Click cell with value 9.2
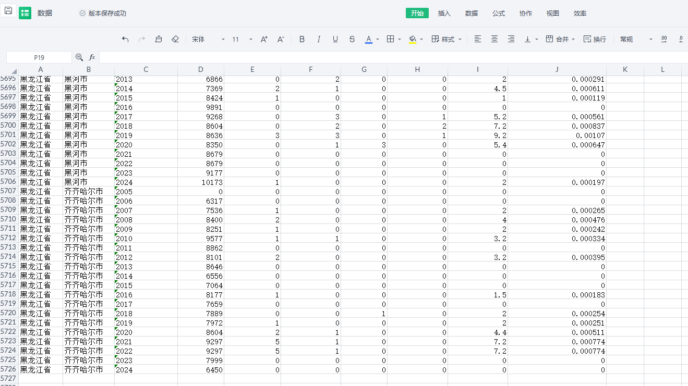The image size is (688, 386). tap(478, 135)
